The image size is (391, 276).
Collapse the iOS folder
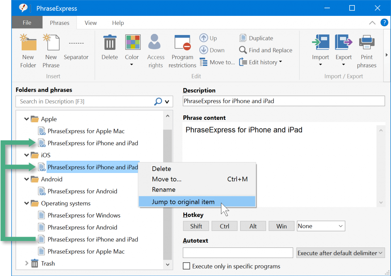point(26,155)
